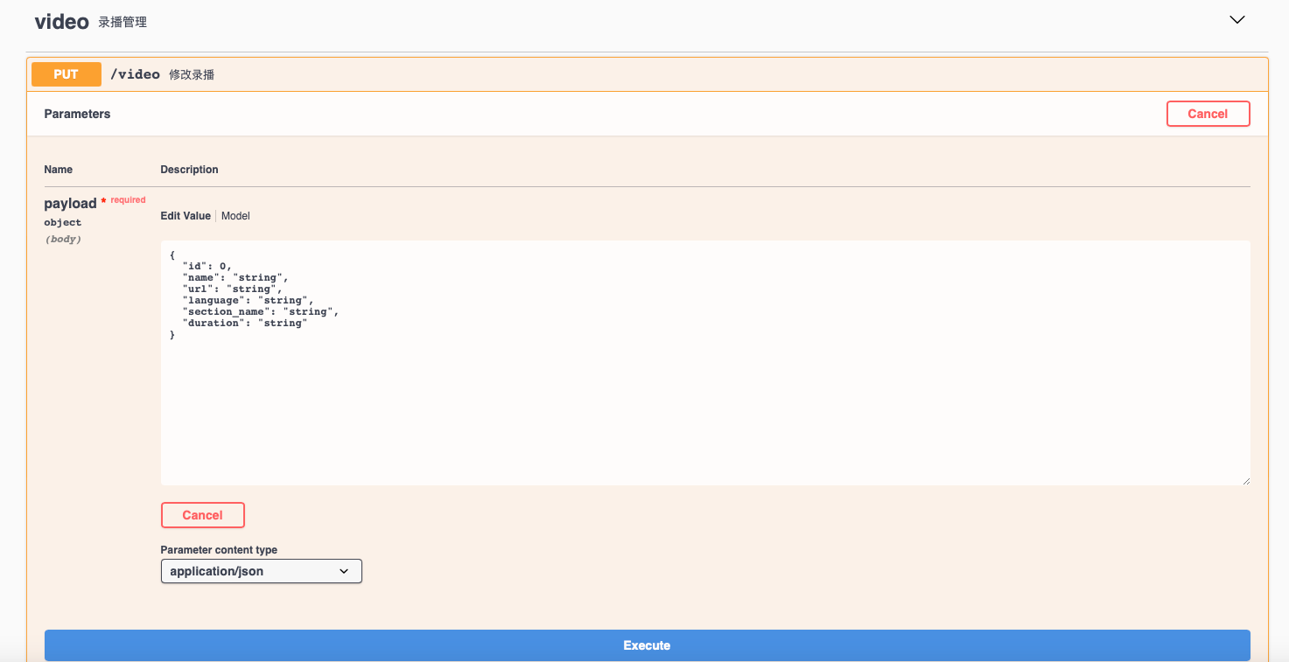Click the /video endpoint path
This screenshot has width=1289, height=662.
[135, 74]
